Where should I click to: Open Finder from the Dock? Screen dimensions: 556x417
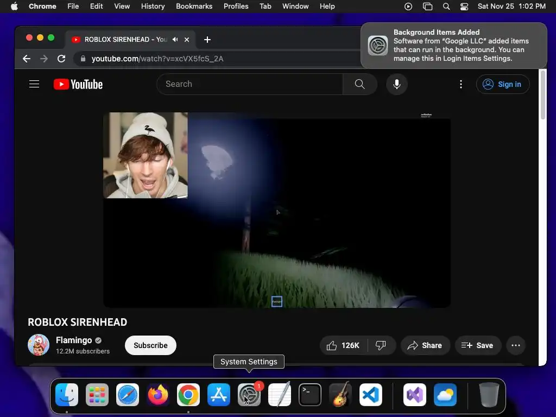pyautogui.click(x=67, y=395)
